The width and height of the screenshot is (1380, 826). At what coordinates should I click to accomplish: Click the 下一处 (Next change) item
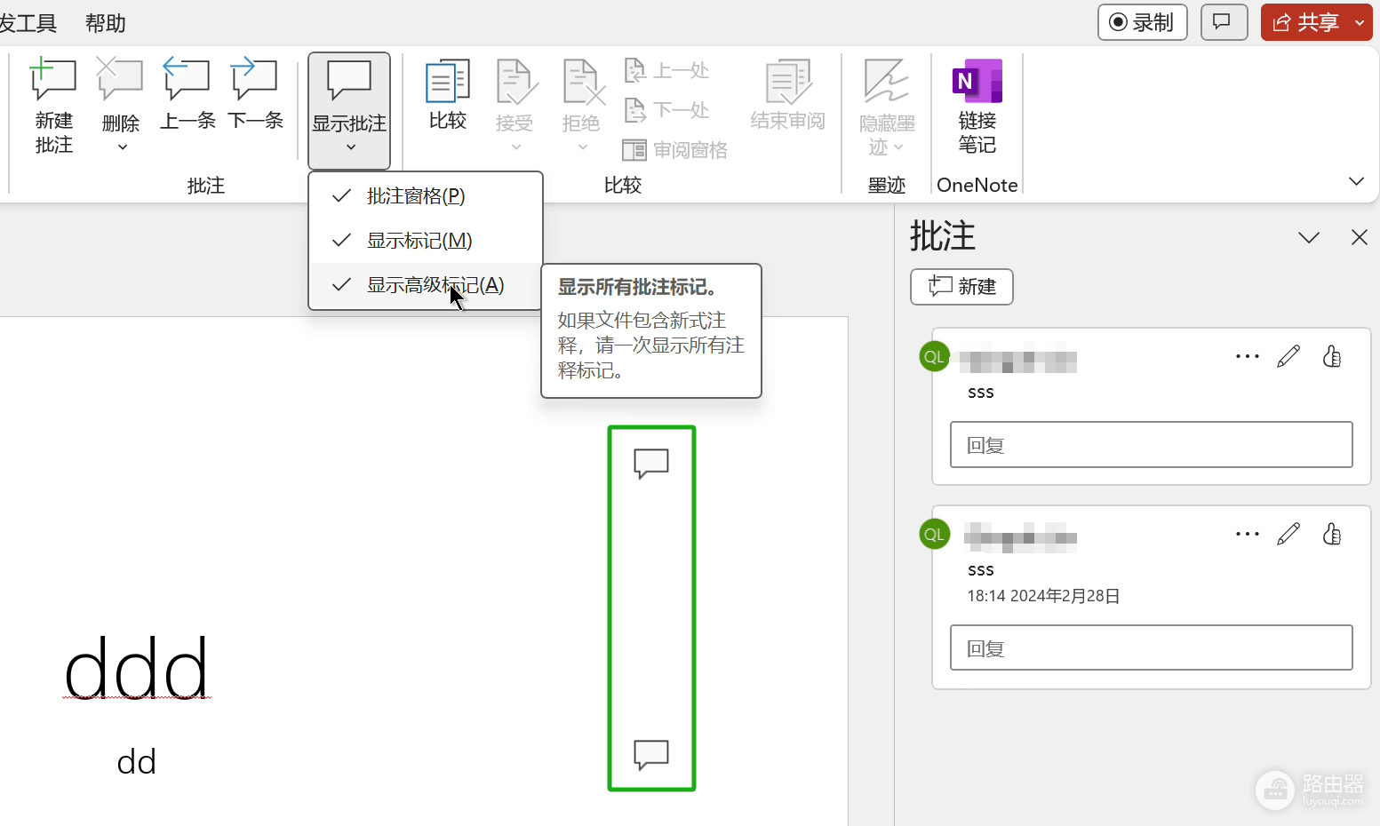pyautogui.click(x=666, y=110)
